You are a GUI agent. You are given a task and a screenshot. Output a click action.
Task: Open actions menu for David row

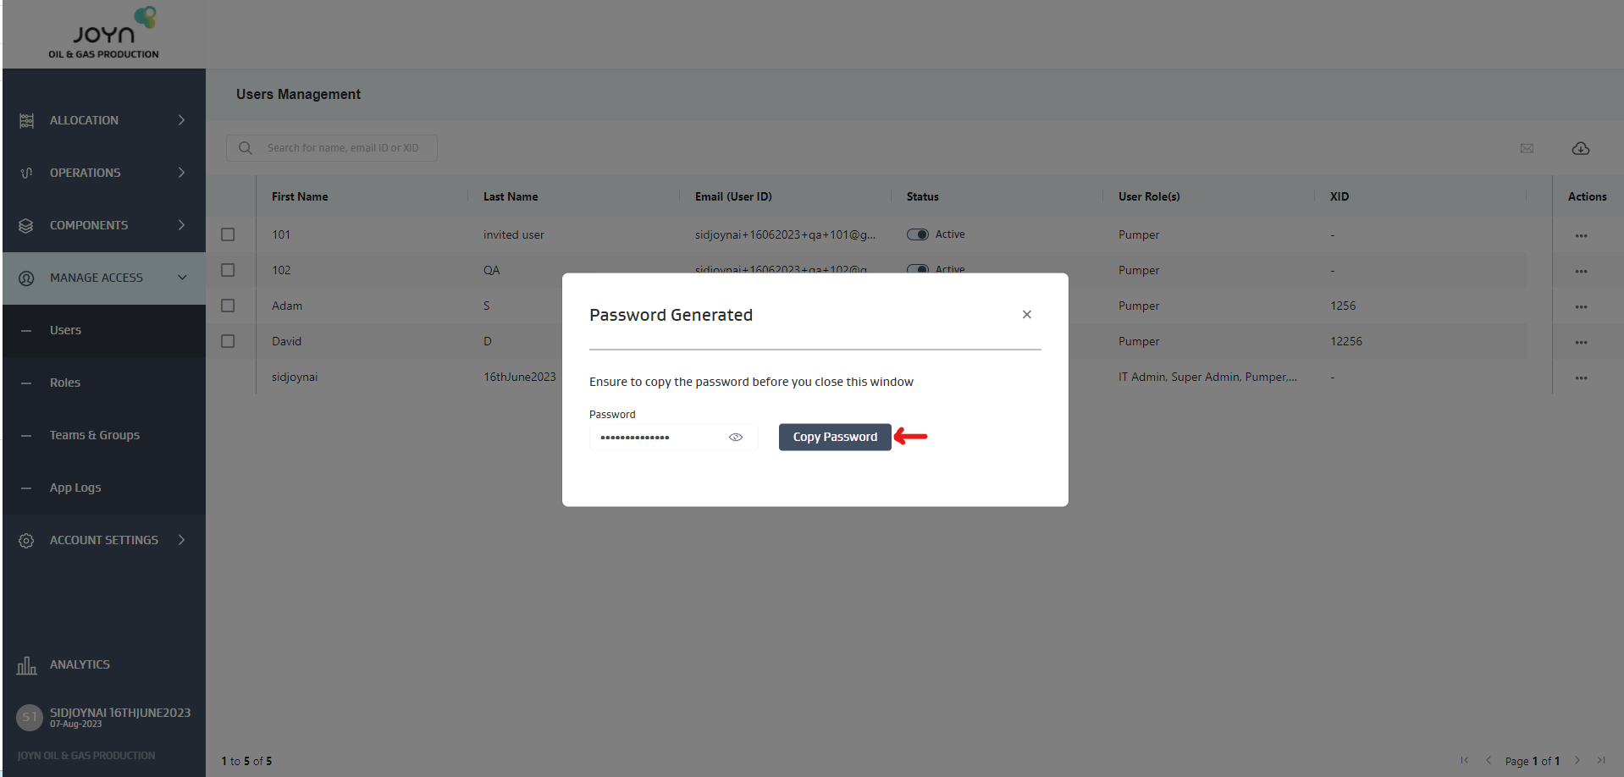coord(1580,342)
